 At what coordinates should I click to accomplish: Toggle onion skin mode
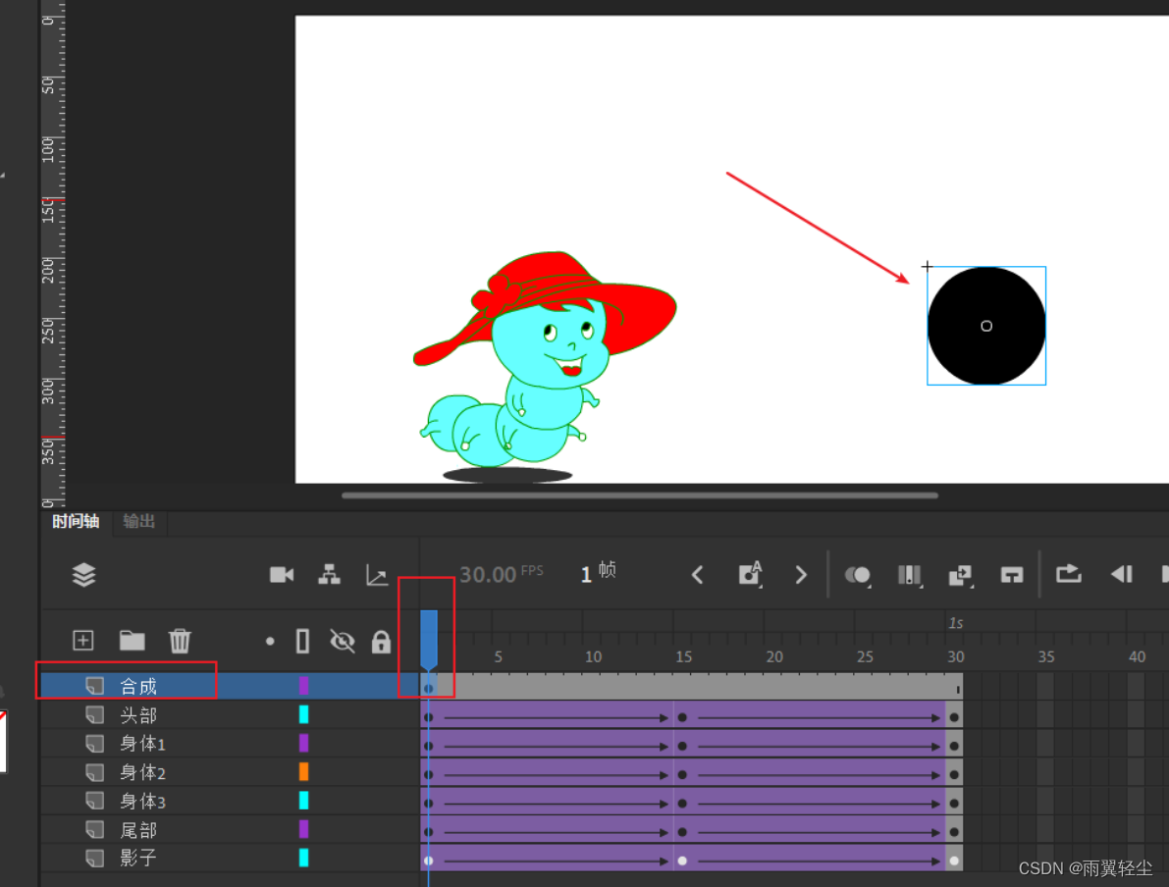coord(858,575)
